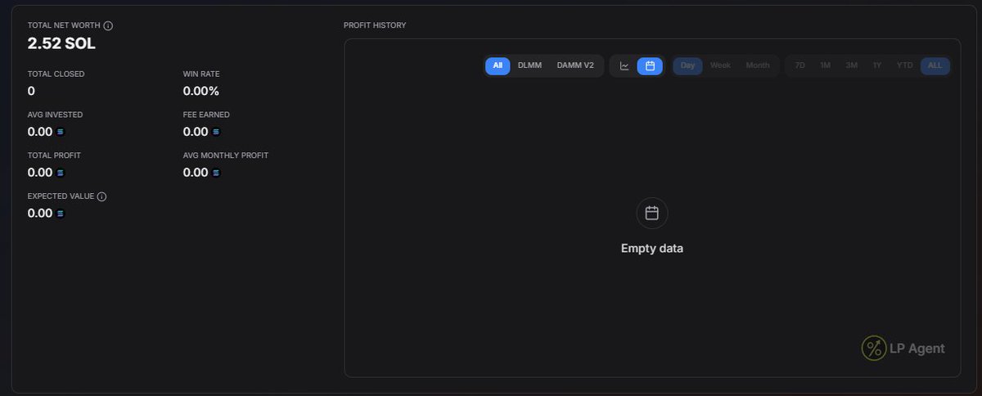Switch to line chart view icon
Image resolution: width=982 pixels, height=396 pixels.
pyautogui.click(x=624, y=66)
